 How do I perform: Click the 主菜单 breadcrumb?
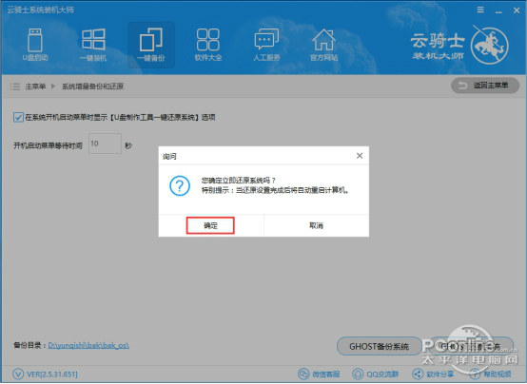(x=35, y=86)
